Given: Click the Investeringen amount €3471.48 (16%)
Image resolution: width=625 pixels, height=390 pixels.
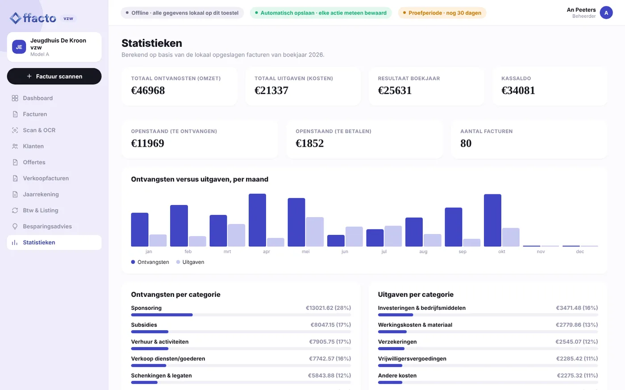Looking at the screenshot, I should [577, 308].
